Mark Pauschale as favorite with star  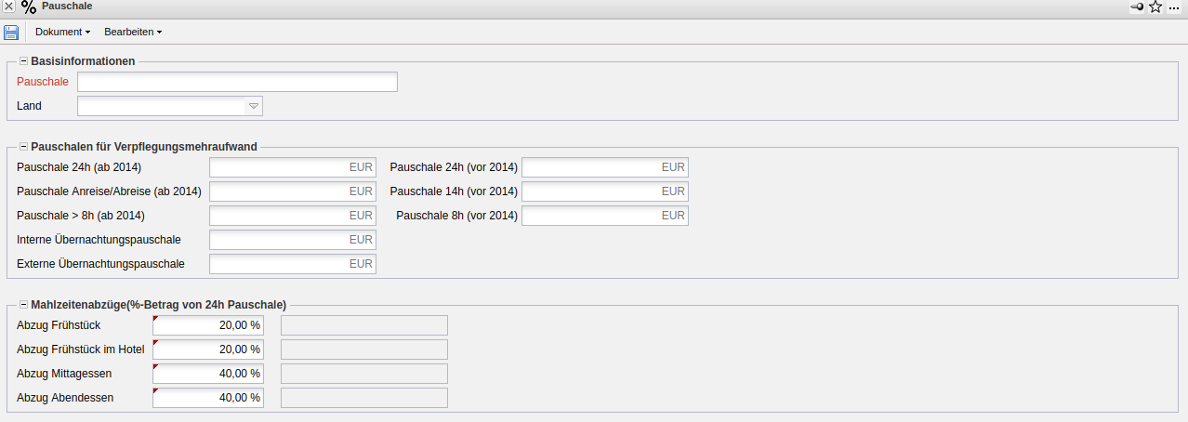tap(1155, 7)
